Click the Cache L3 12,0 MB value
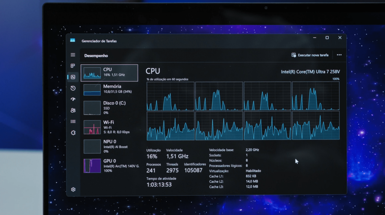The width and height of the screenshot is (385, 215). (x=252, y=186)
